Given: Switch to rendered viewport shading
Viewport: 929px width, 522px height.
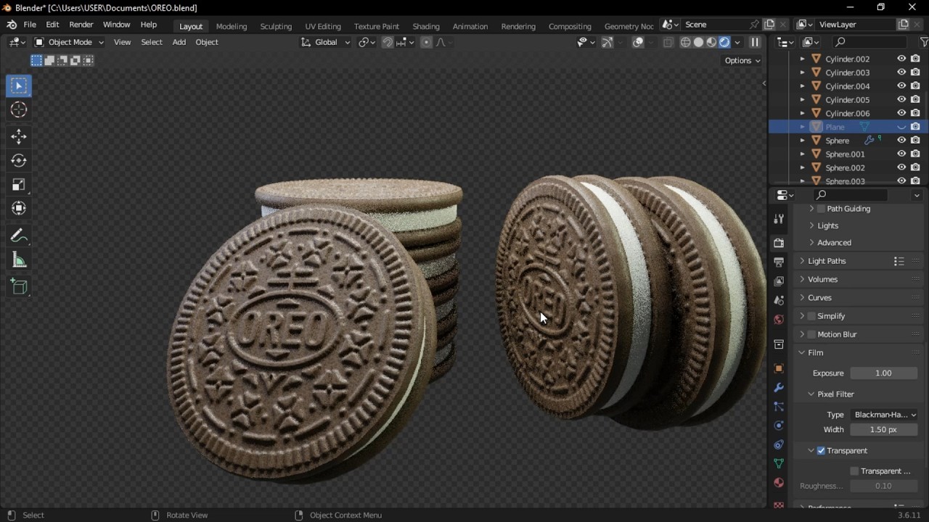Looking at the screenshot, I should (724, 42).
